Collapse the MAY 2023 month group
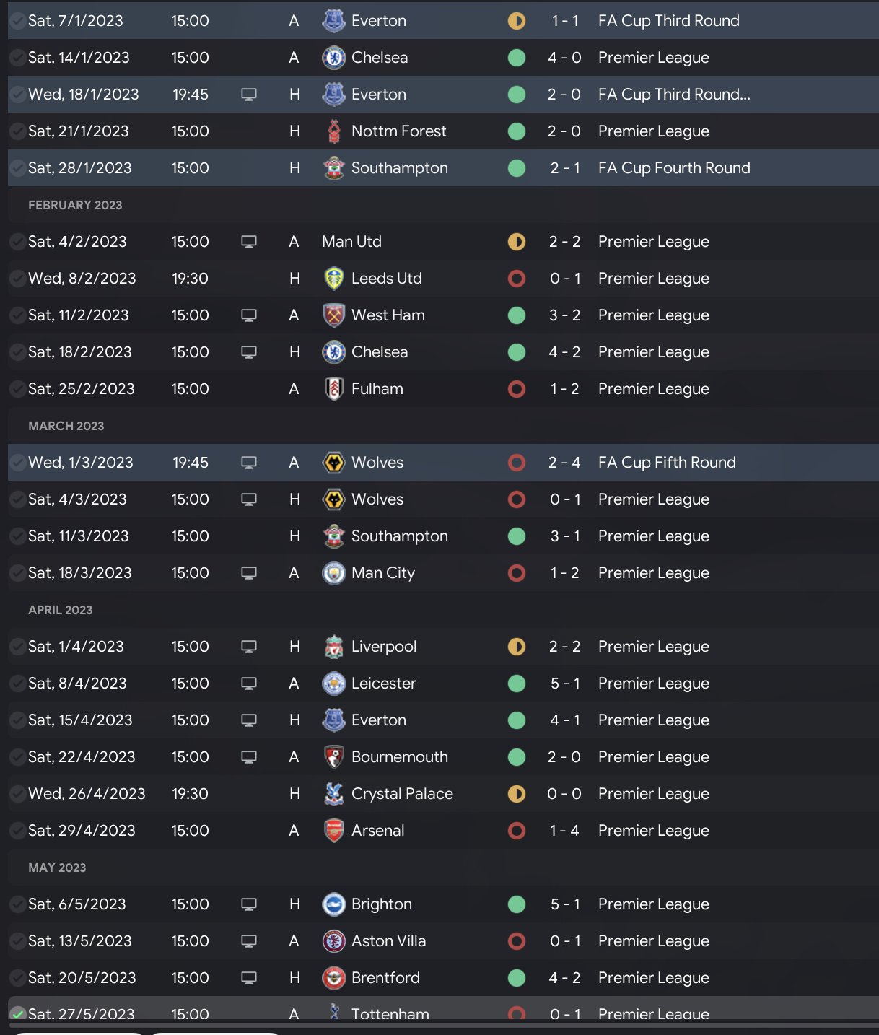The height and width of the screenshot is (1035, 879). coord(57,868)
